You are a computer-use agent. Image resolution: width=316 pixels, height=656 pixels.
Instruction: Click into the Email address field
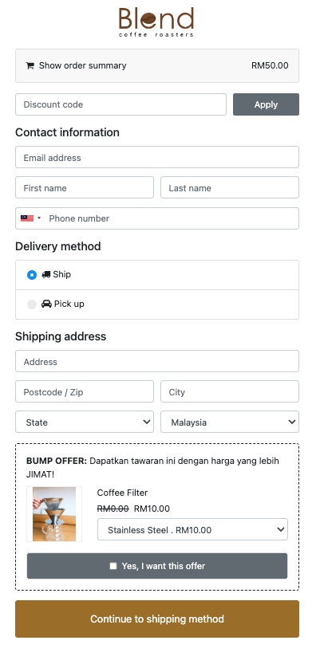pyautogui.click(x=157, y=157)
